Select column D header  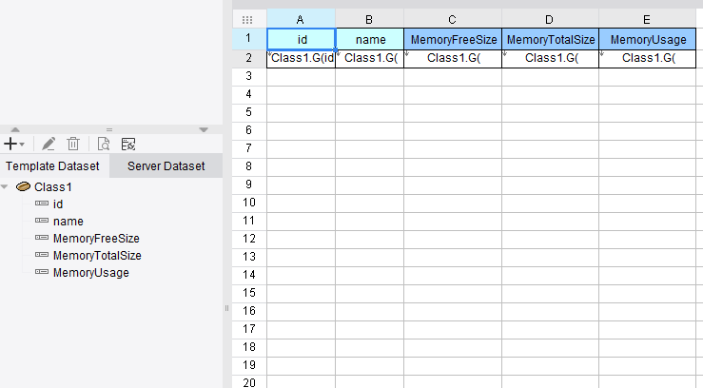click(550, 20)
